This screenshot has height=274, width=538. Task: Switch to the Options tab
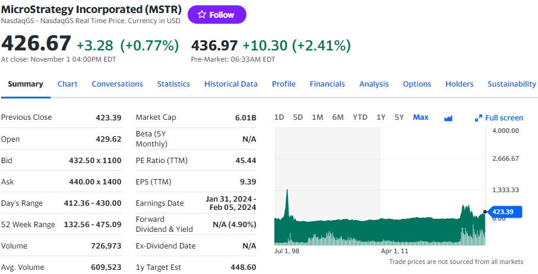coord(417,84)
